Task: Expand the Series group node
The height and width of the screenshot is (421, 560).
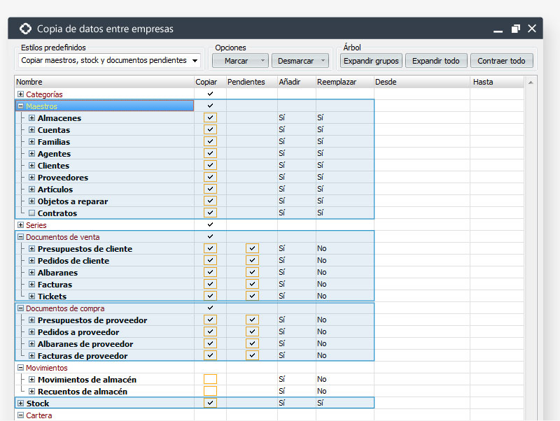Action: tap(21, 225)
